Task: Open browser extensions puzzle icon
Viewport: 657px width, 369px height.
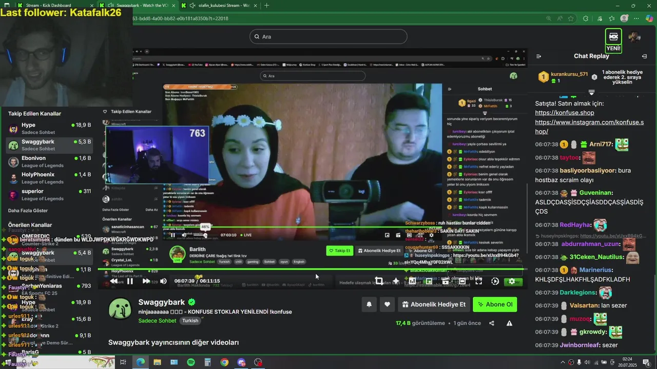Action: [586, 18]
